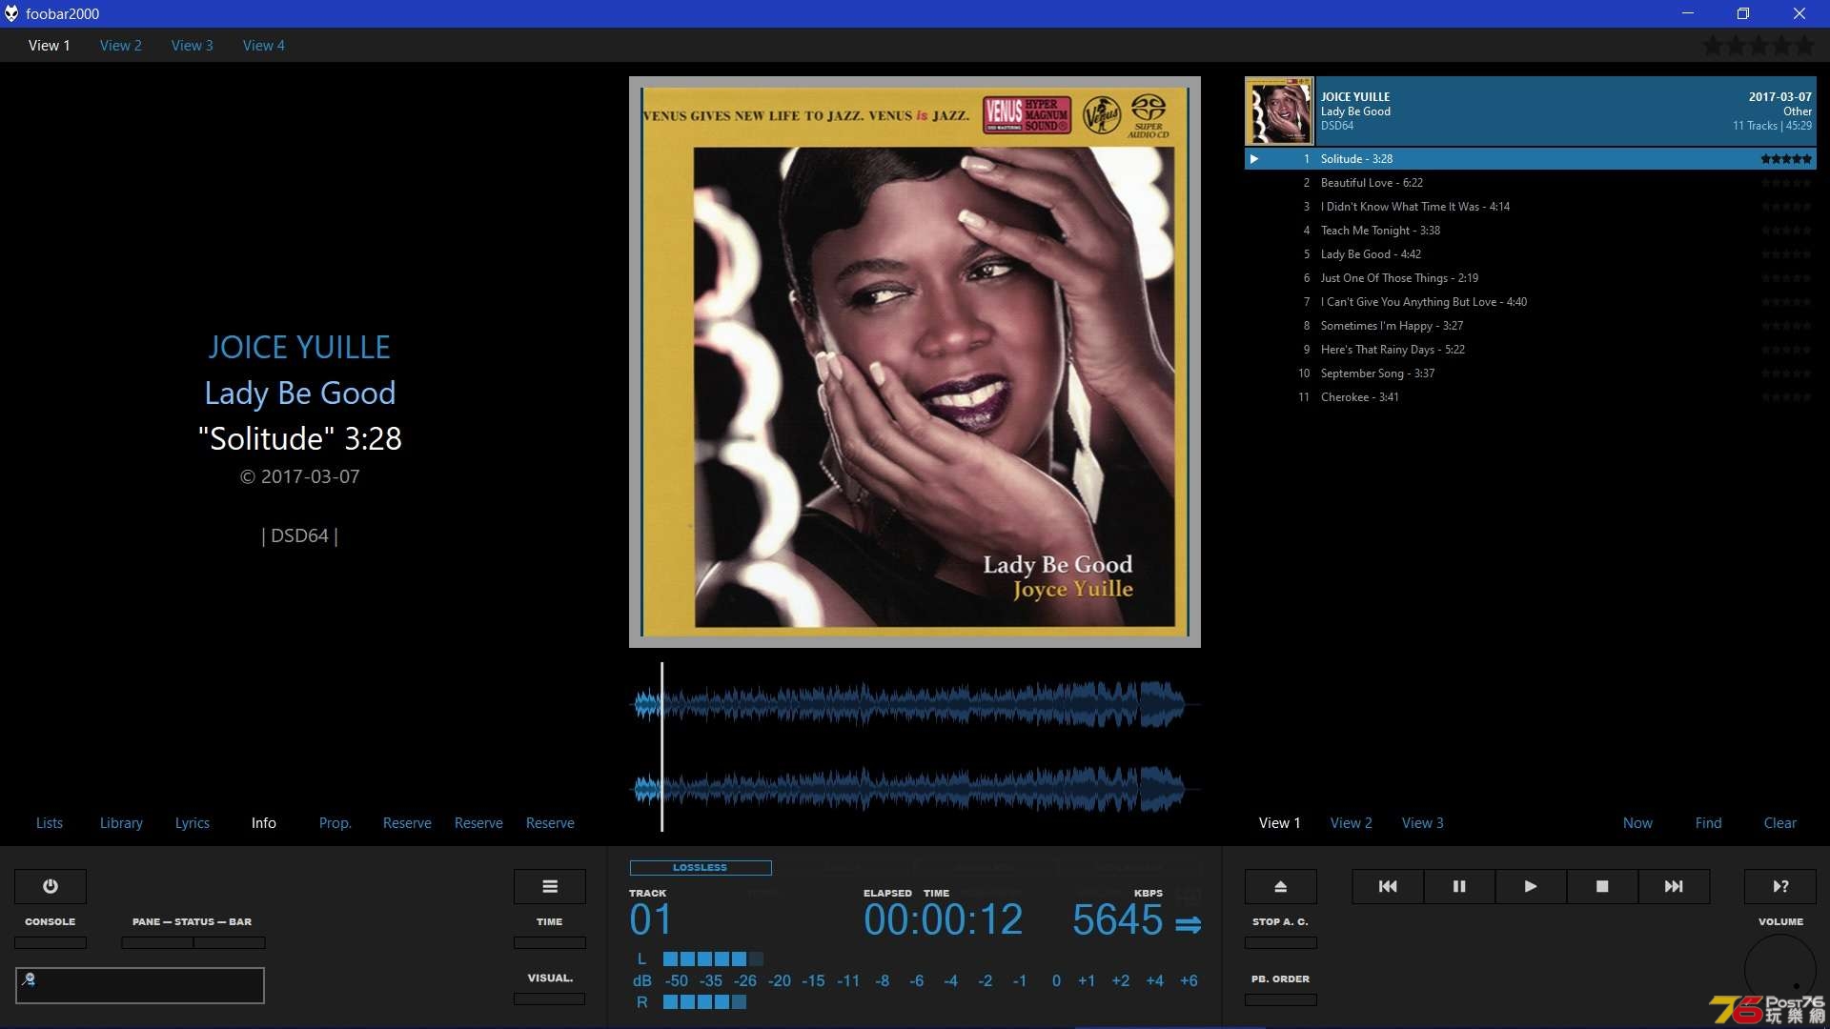Switch playlist panel to View 2

(1352, 822)
